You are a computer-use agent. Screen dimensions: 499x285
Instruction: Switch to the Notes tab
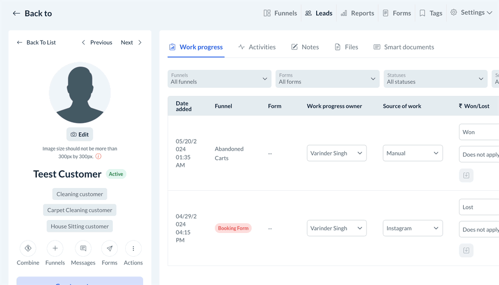tap(305, 47)
